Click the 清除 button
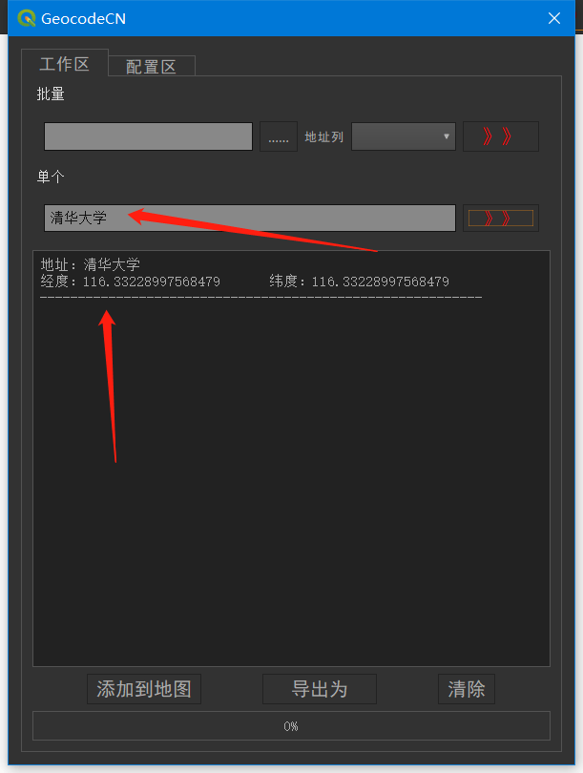Image resolution: width=583 pixels, height=773 pixels. click(467, 689)
